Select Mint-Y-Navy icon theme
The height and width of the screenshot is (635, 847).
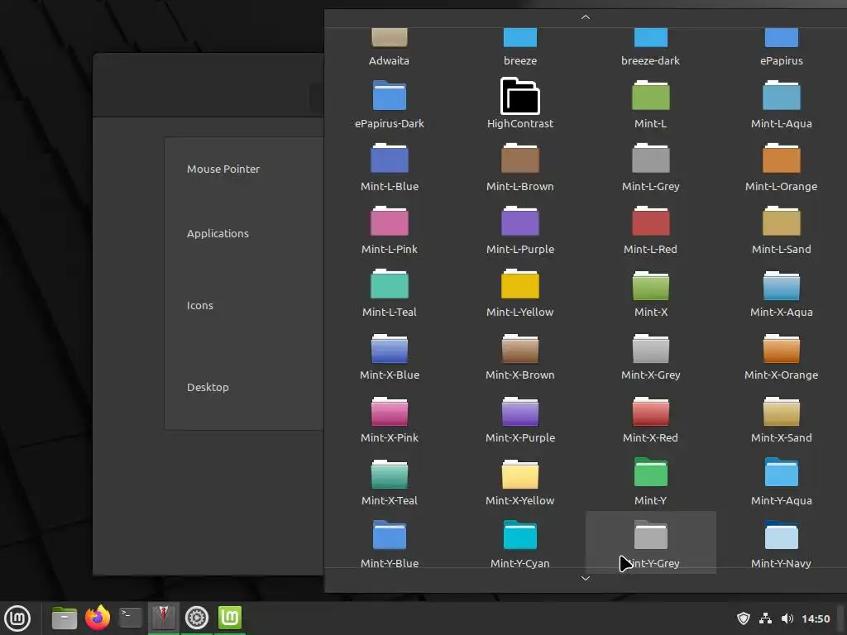point(781,542)
